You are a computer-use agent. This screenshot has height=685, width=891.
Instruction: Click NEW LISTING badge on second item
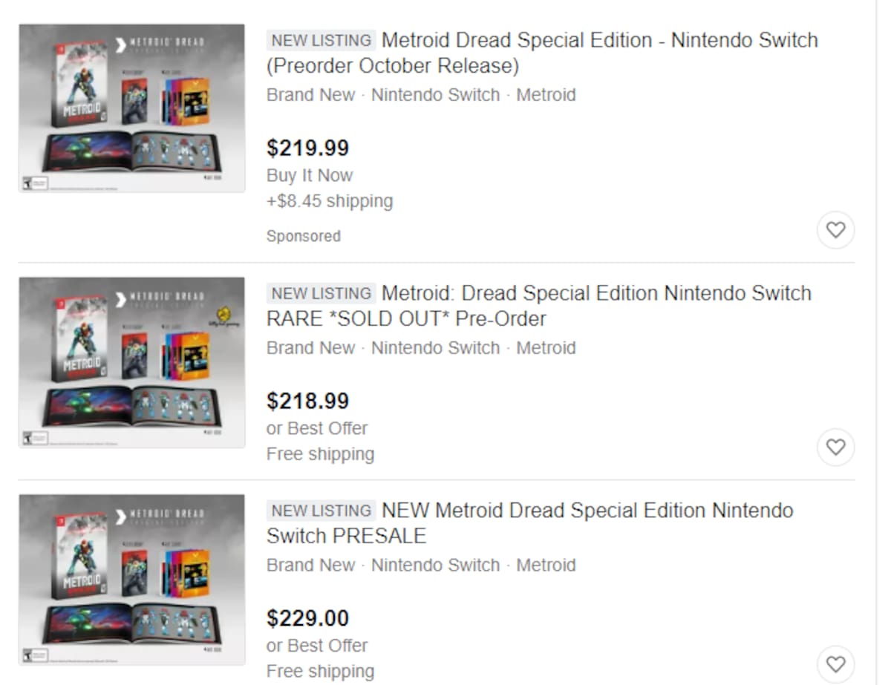pyautogui.click(x=322, y=293)
